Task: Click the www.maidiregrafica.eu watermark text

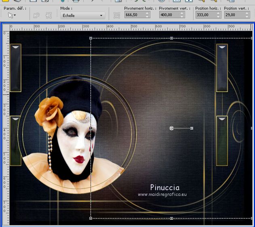Action: point(162,194)
